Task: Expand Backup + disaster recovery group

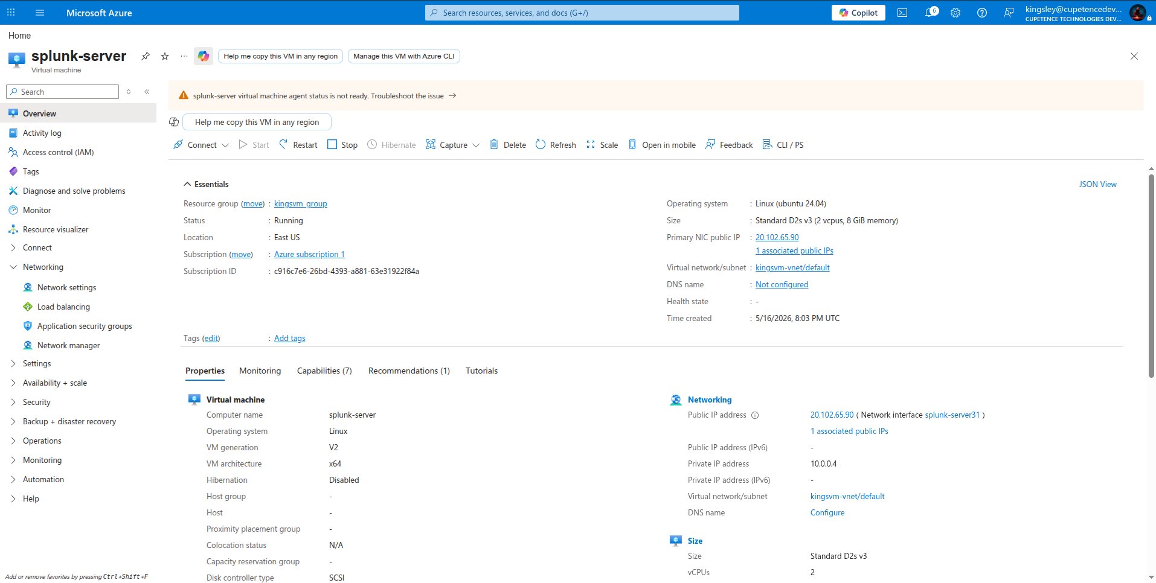Action: 13,421
